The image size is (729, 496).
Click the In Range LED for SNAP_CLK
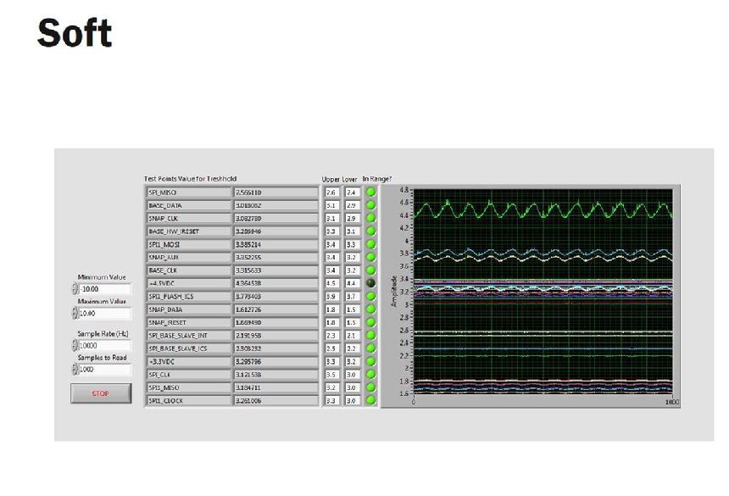[370, 218]
